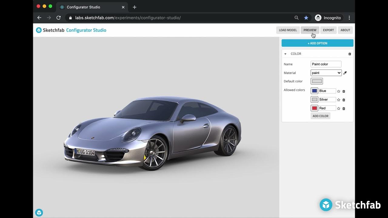
Task: Click the EXPORT button
Action: (328, 30)
